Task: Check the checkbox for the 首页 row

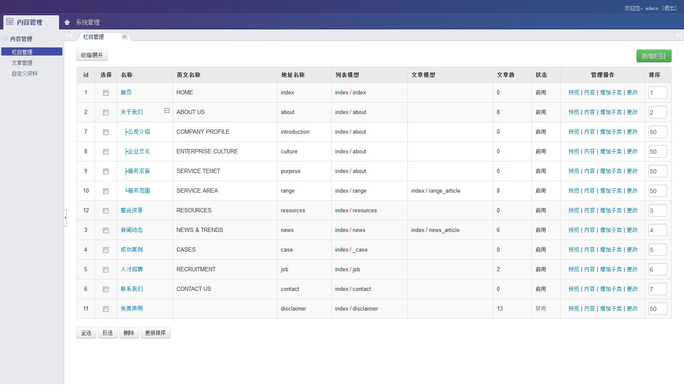Action: [106, 93]
